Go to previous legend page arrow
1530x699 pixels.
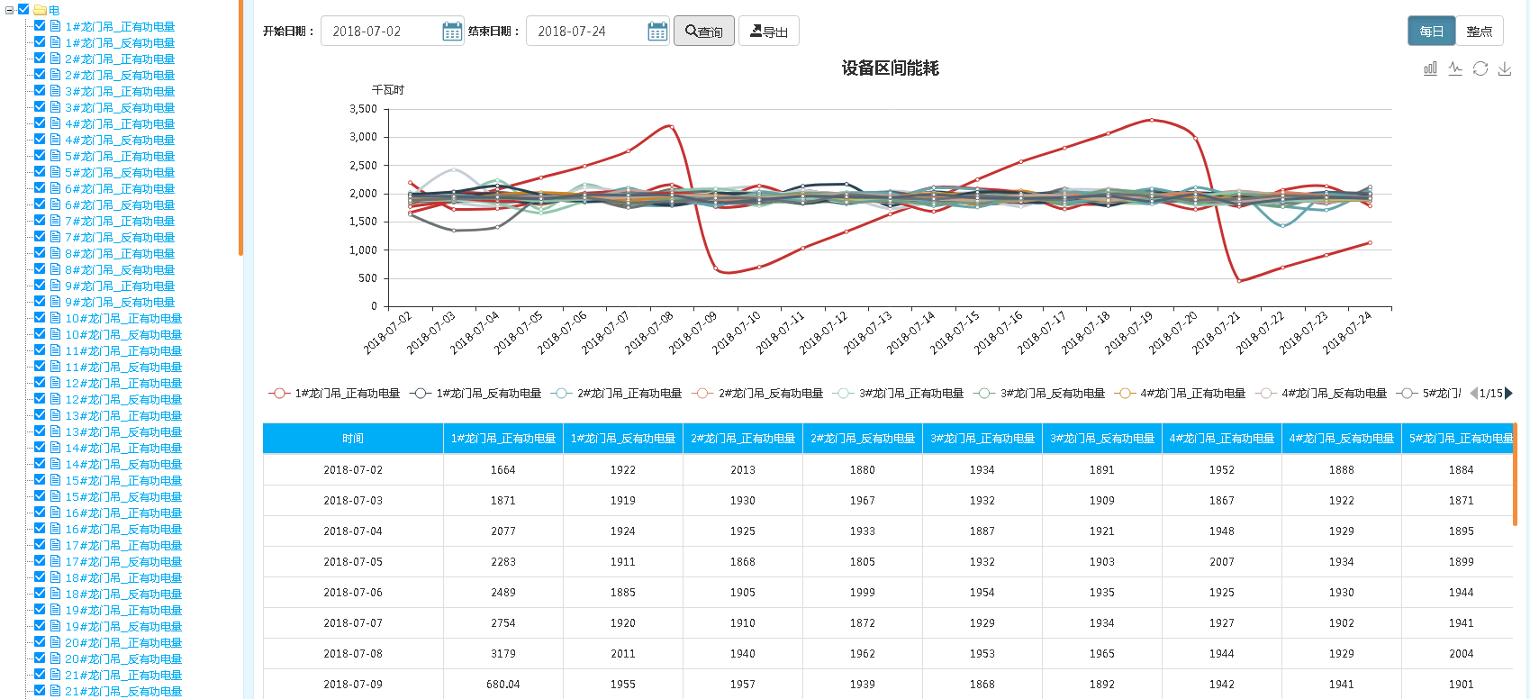click(x=1474, y=393)
